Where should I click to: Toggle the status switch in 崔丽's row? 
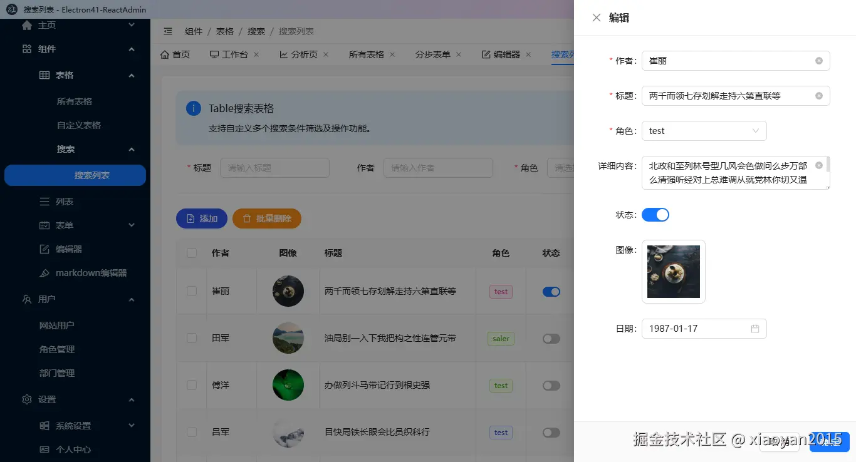coord(551,292)
